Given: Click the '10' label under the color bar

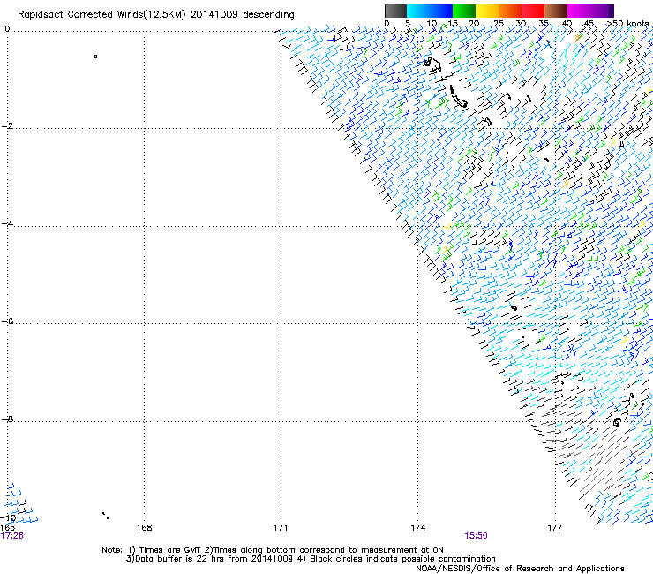Looking at the screenshot, I should click(x=432, y=23).
